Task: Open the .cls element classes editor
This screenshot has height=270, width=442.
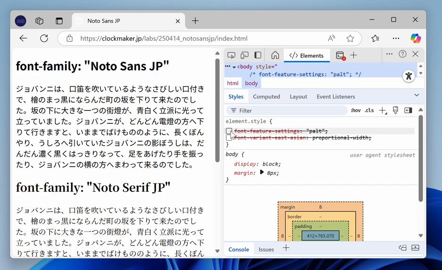Action: (369, 110)
